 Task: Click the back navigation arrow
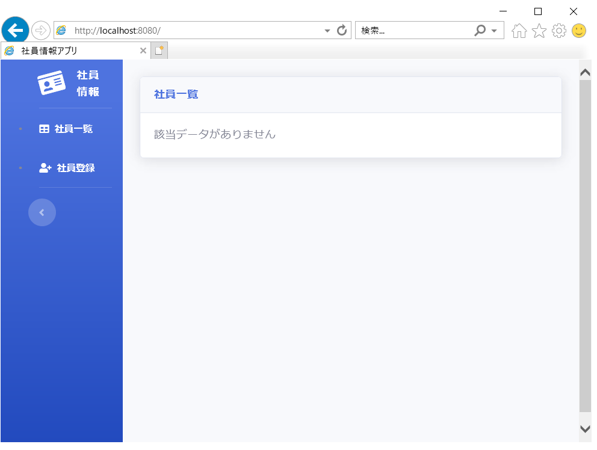click(14, 29)
